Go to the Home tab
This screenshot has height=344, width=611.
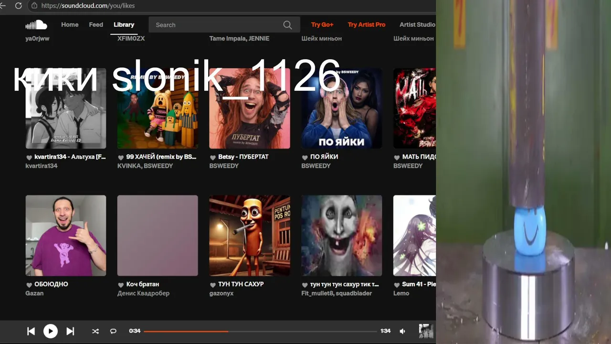coord(70,25)
